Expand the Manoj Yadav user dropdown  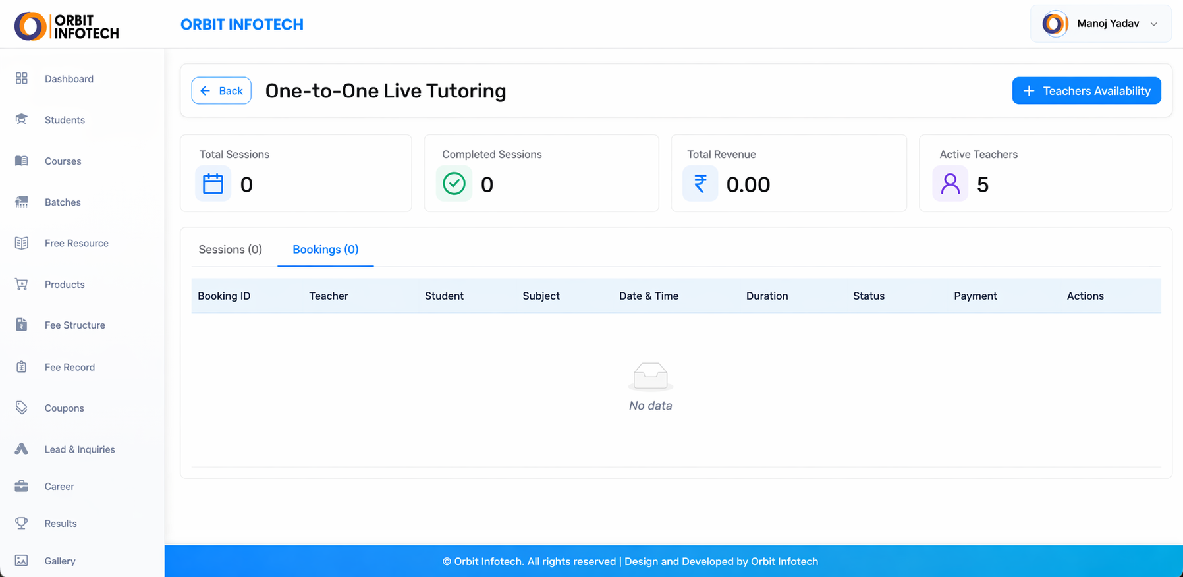point(1100,24)
